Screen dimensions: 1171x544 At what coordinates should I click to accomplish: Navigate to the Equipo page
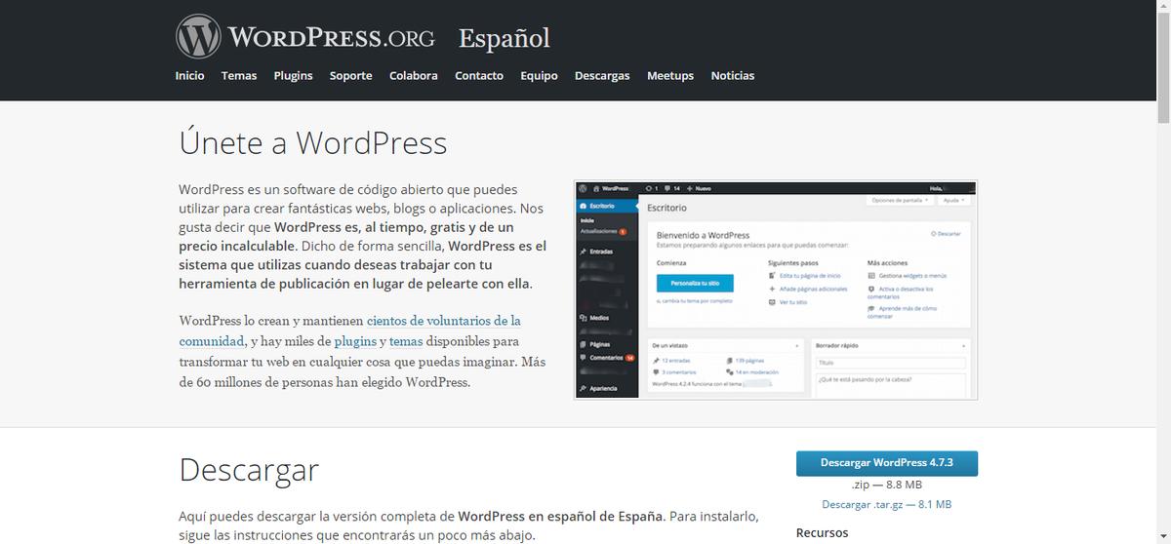click(x=539, y=76)
